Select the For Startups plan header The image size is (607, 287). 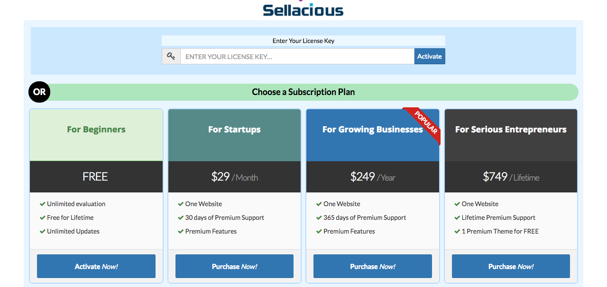click(234, 130)
